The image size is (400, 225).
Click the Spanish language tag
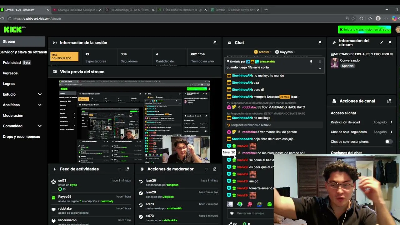pyautogui.click(x=347, y=66)
